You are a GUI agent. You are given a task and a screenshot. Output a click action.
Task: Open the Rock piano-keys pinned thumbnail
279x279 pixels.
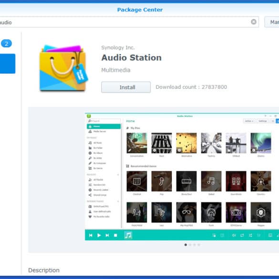click(x=162, y=143)
